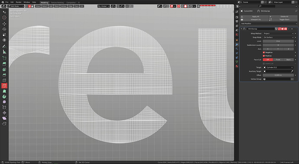The image size is (299, 164).
Task: Open the Add Modifier dropdown
Action: (x=269, y=24)
